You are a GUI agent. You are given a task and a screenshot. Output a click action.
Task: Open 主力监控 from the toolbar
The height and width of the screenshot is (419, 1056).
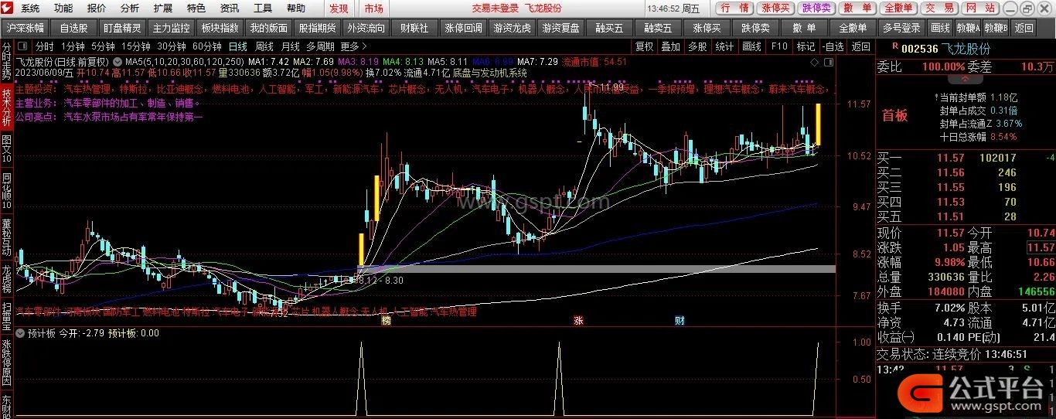171,27
